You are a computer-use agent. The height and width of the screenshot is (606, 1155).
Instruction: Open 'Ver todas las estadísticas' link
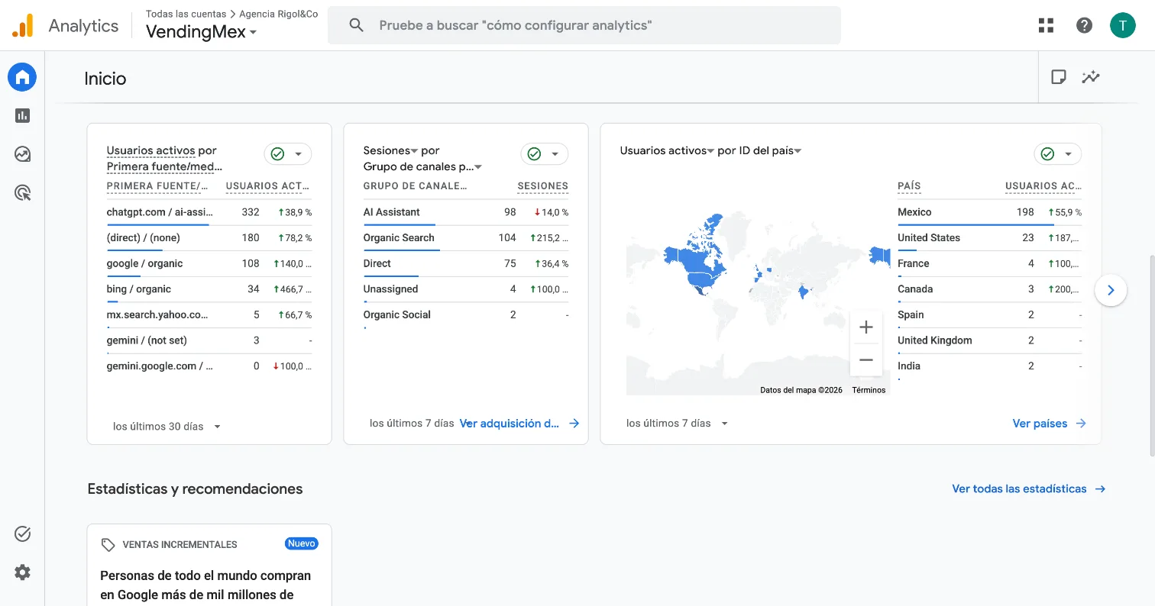click(1029, 489)
